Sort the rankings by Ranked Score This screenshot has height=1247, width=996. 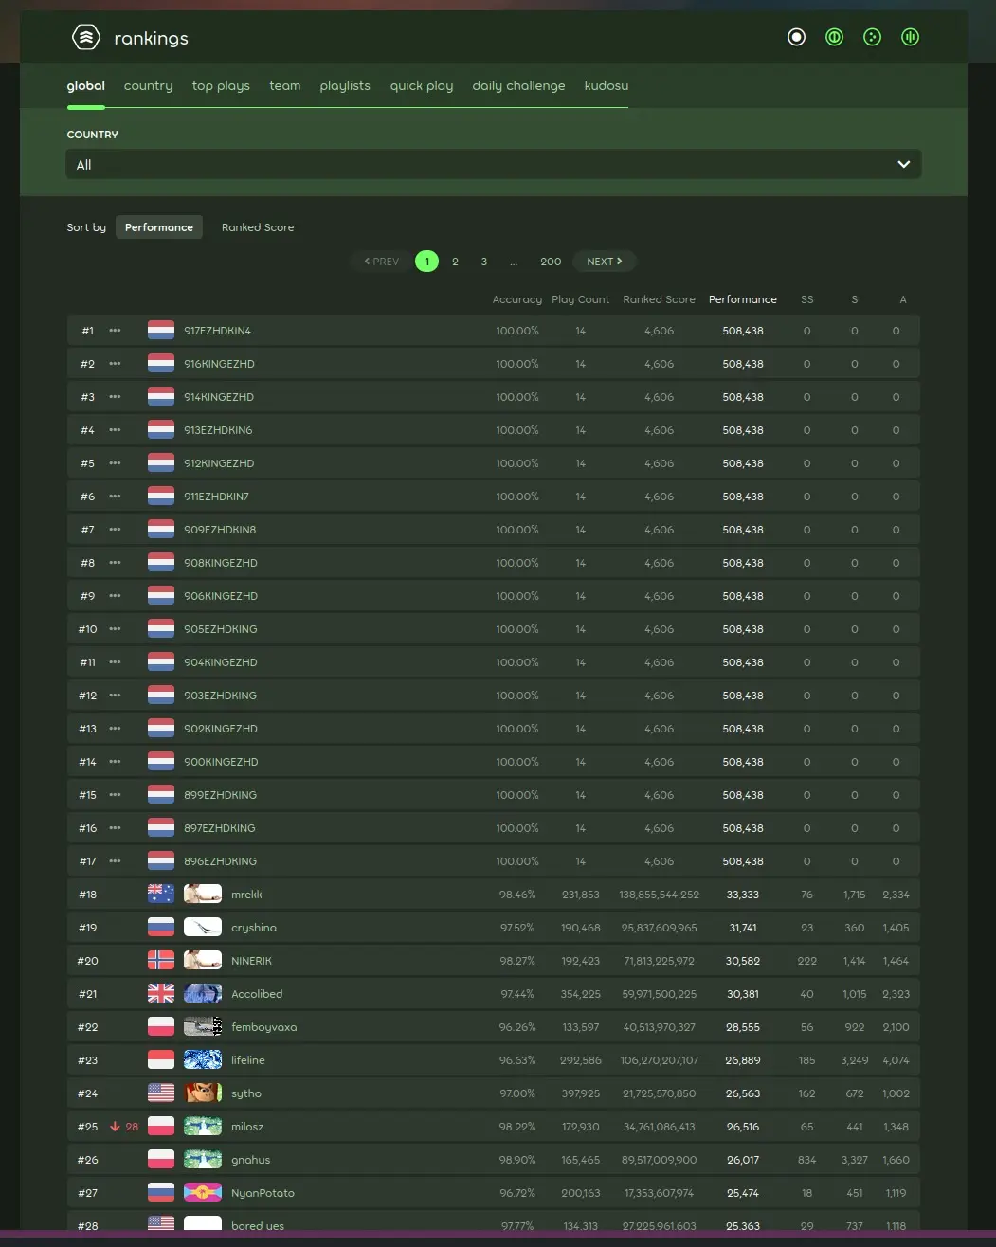(258, 227)
